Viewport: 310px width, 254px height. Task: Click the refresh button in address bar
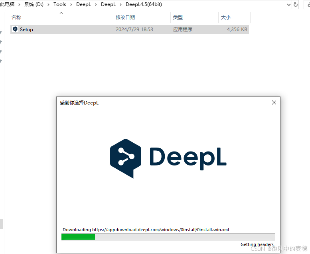[296, 4]
